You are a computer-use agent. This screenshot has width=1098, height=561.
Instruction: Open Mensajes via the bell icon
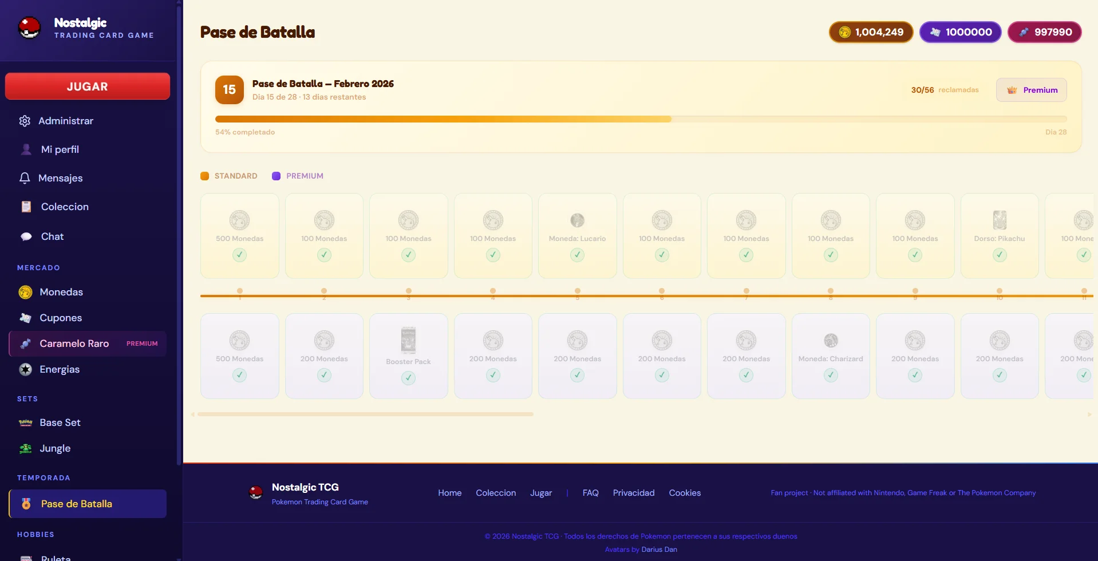pos(25,178)
